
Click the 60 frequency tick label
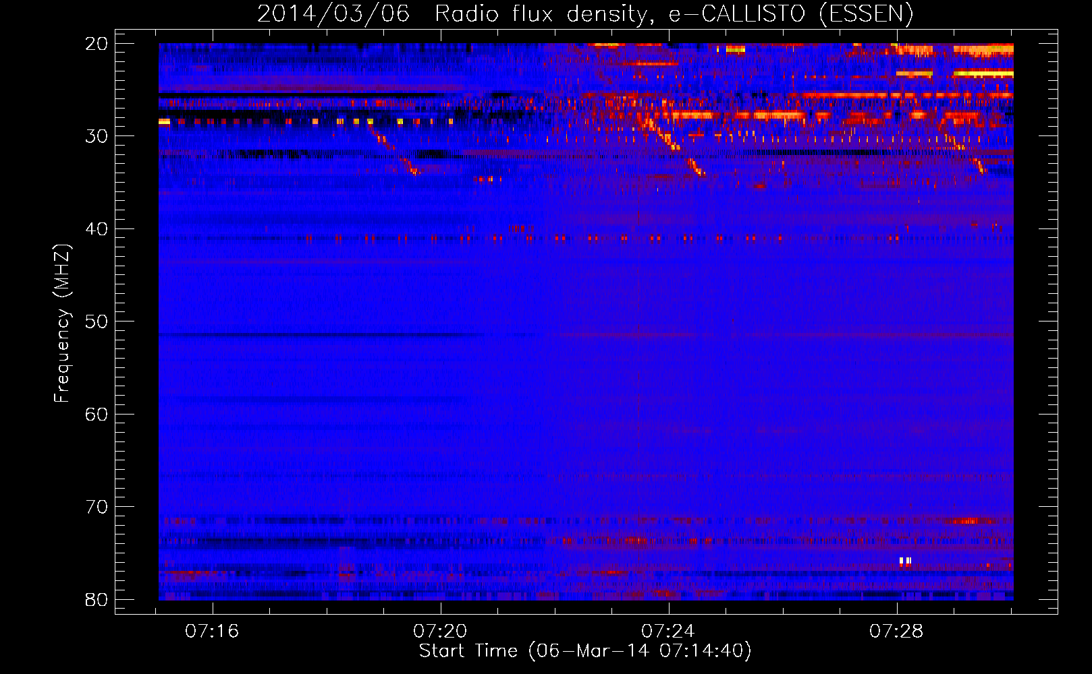[97, 415]
